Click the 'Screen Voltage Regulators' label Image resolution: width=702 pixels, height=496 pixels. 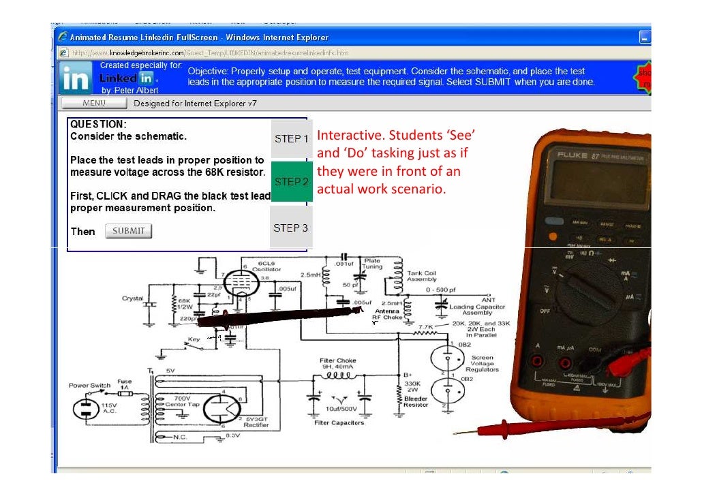point(482,364)
